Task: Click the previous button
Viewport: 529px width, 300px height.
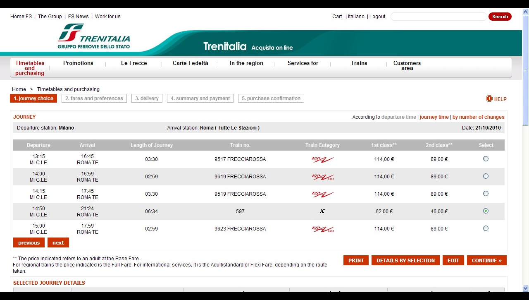Action: pos(29,242)
